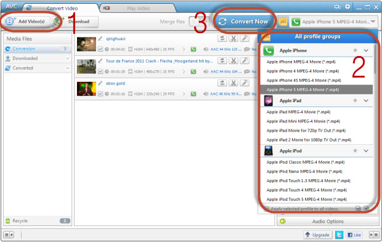Click pencil rename icon for Tour de France
Viewport: 382px width, 242px height.
[x=100, y=61]
